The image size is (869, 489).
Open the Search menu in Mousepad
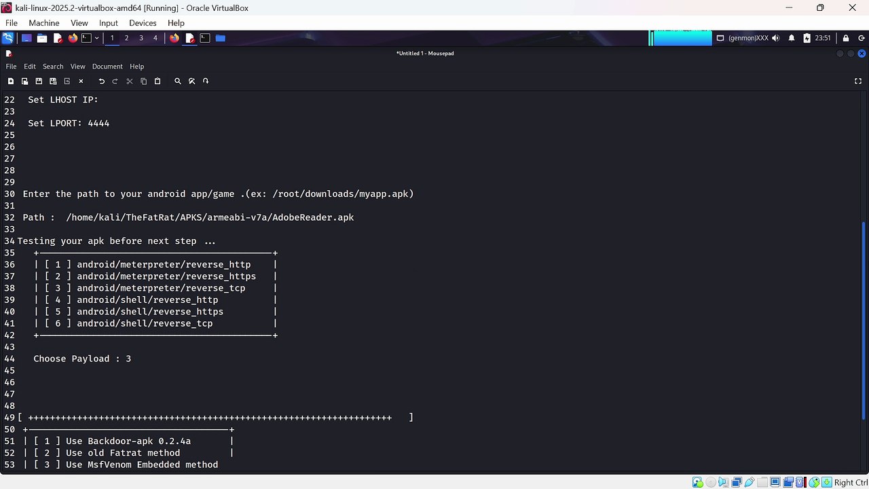[53, 67]
